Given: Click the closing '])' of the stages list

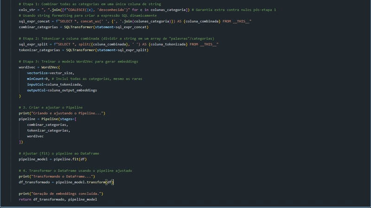Looking at the screenshot, I should coord(21,142).
